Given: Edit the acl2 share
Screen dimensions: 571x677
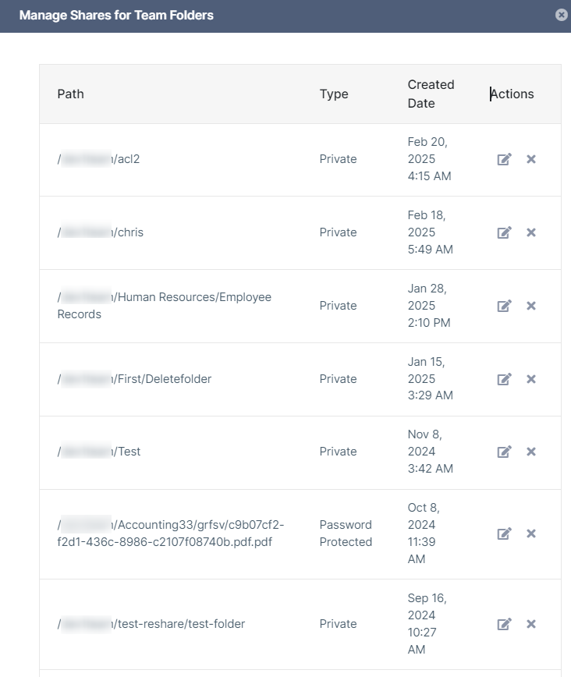Looking at the screenshot, I should coord(505,159).
